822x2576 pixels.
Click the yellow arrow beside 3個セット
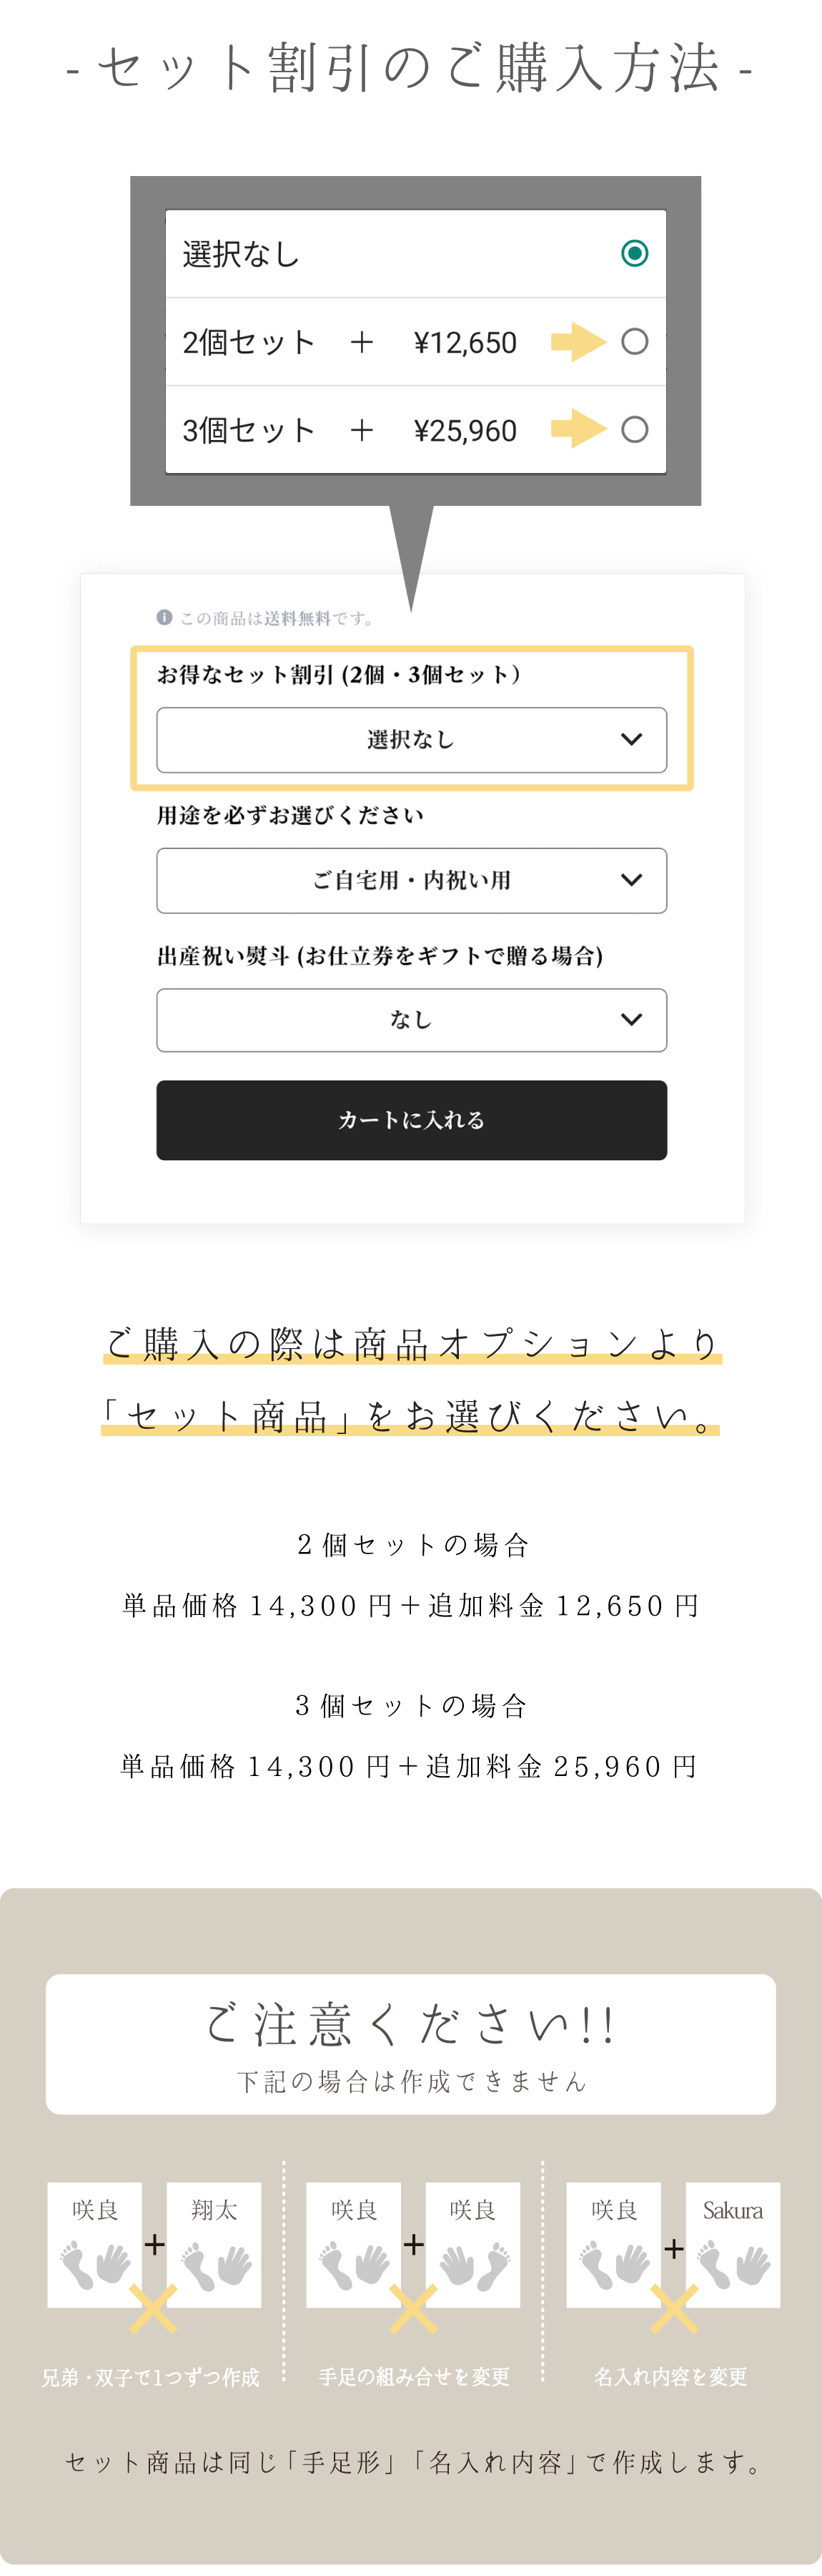tap(578, 429)
